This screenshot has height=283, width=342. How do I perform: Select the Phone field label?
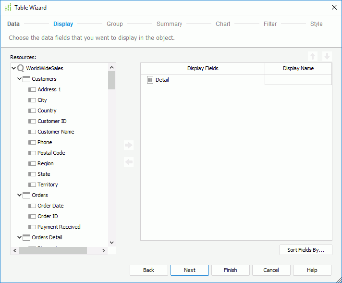pyautogui.click(x=45, y=142)
